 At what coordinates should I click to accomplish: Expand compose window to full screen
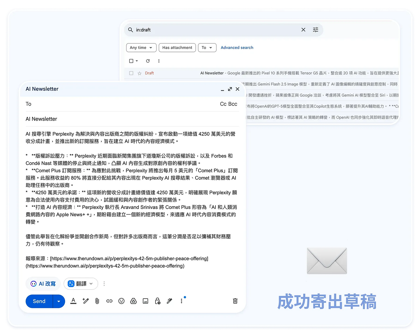click(x=230, y=89)
